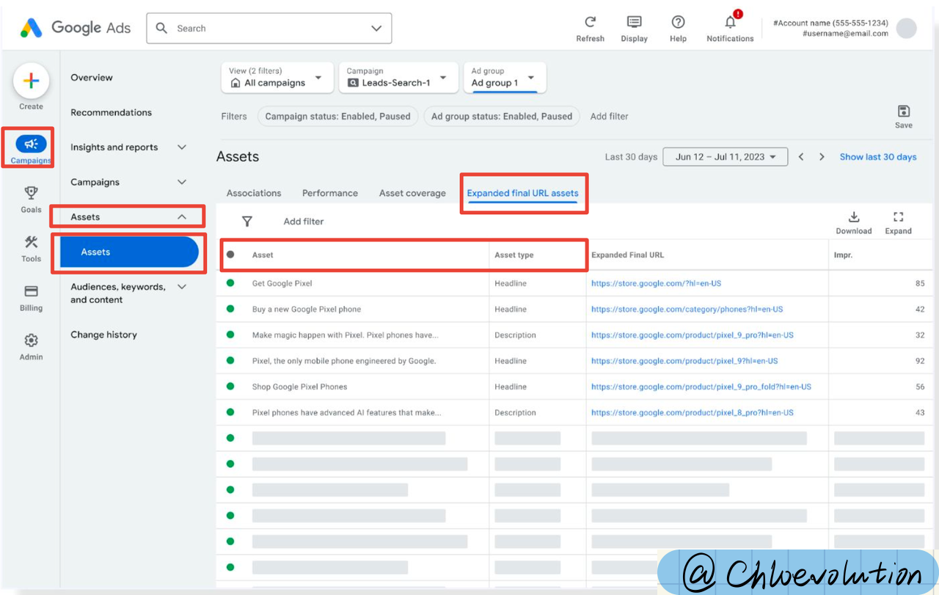Click the Save disk icon
This screenshot has height=595, width=939.
click(x=904, y=112)
